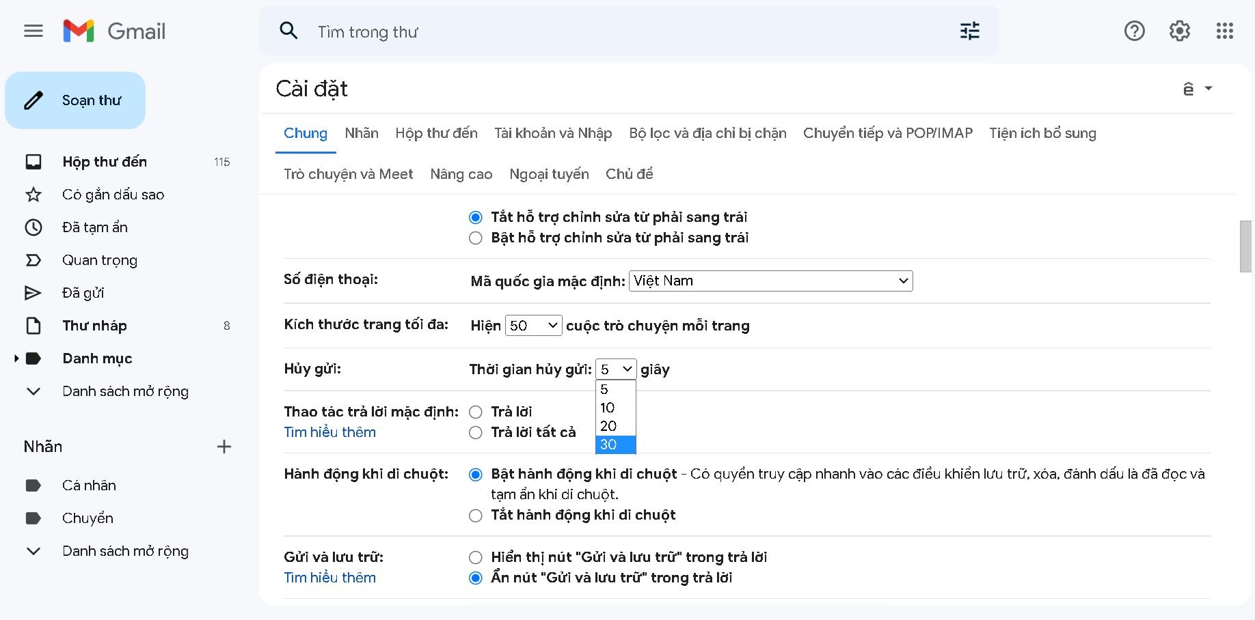Select the starred mail star icon

click(33, 194)
